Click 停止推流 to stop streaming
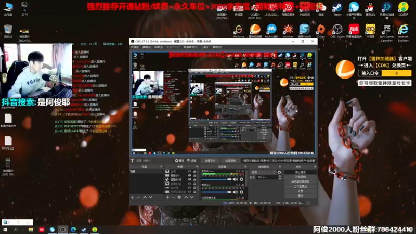 [301, 172]
